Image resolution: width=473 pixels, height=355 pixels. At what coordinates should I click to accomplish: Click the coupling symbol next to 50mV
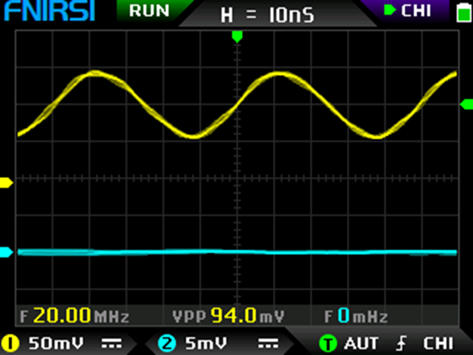[107, 344]
